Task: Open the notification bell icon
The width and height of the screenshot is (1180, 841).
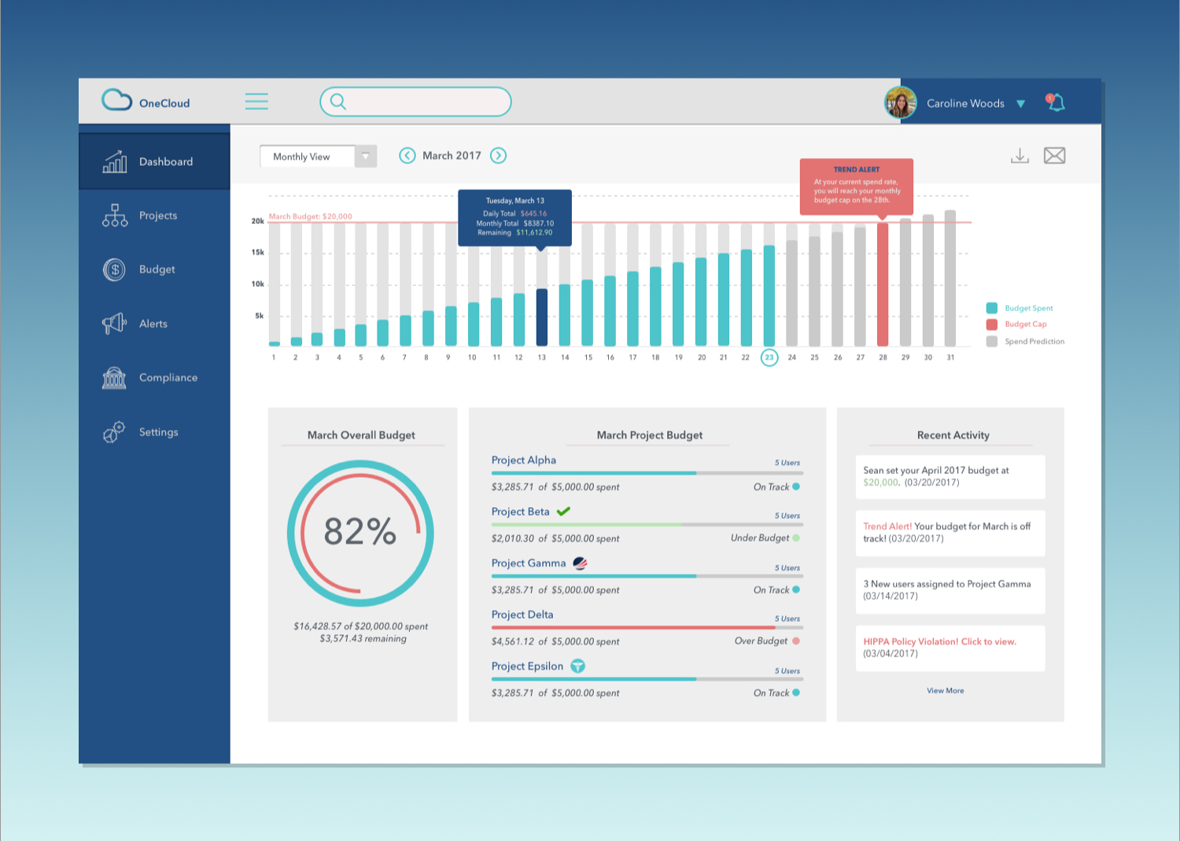Action: pos(1055,102)
